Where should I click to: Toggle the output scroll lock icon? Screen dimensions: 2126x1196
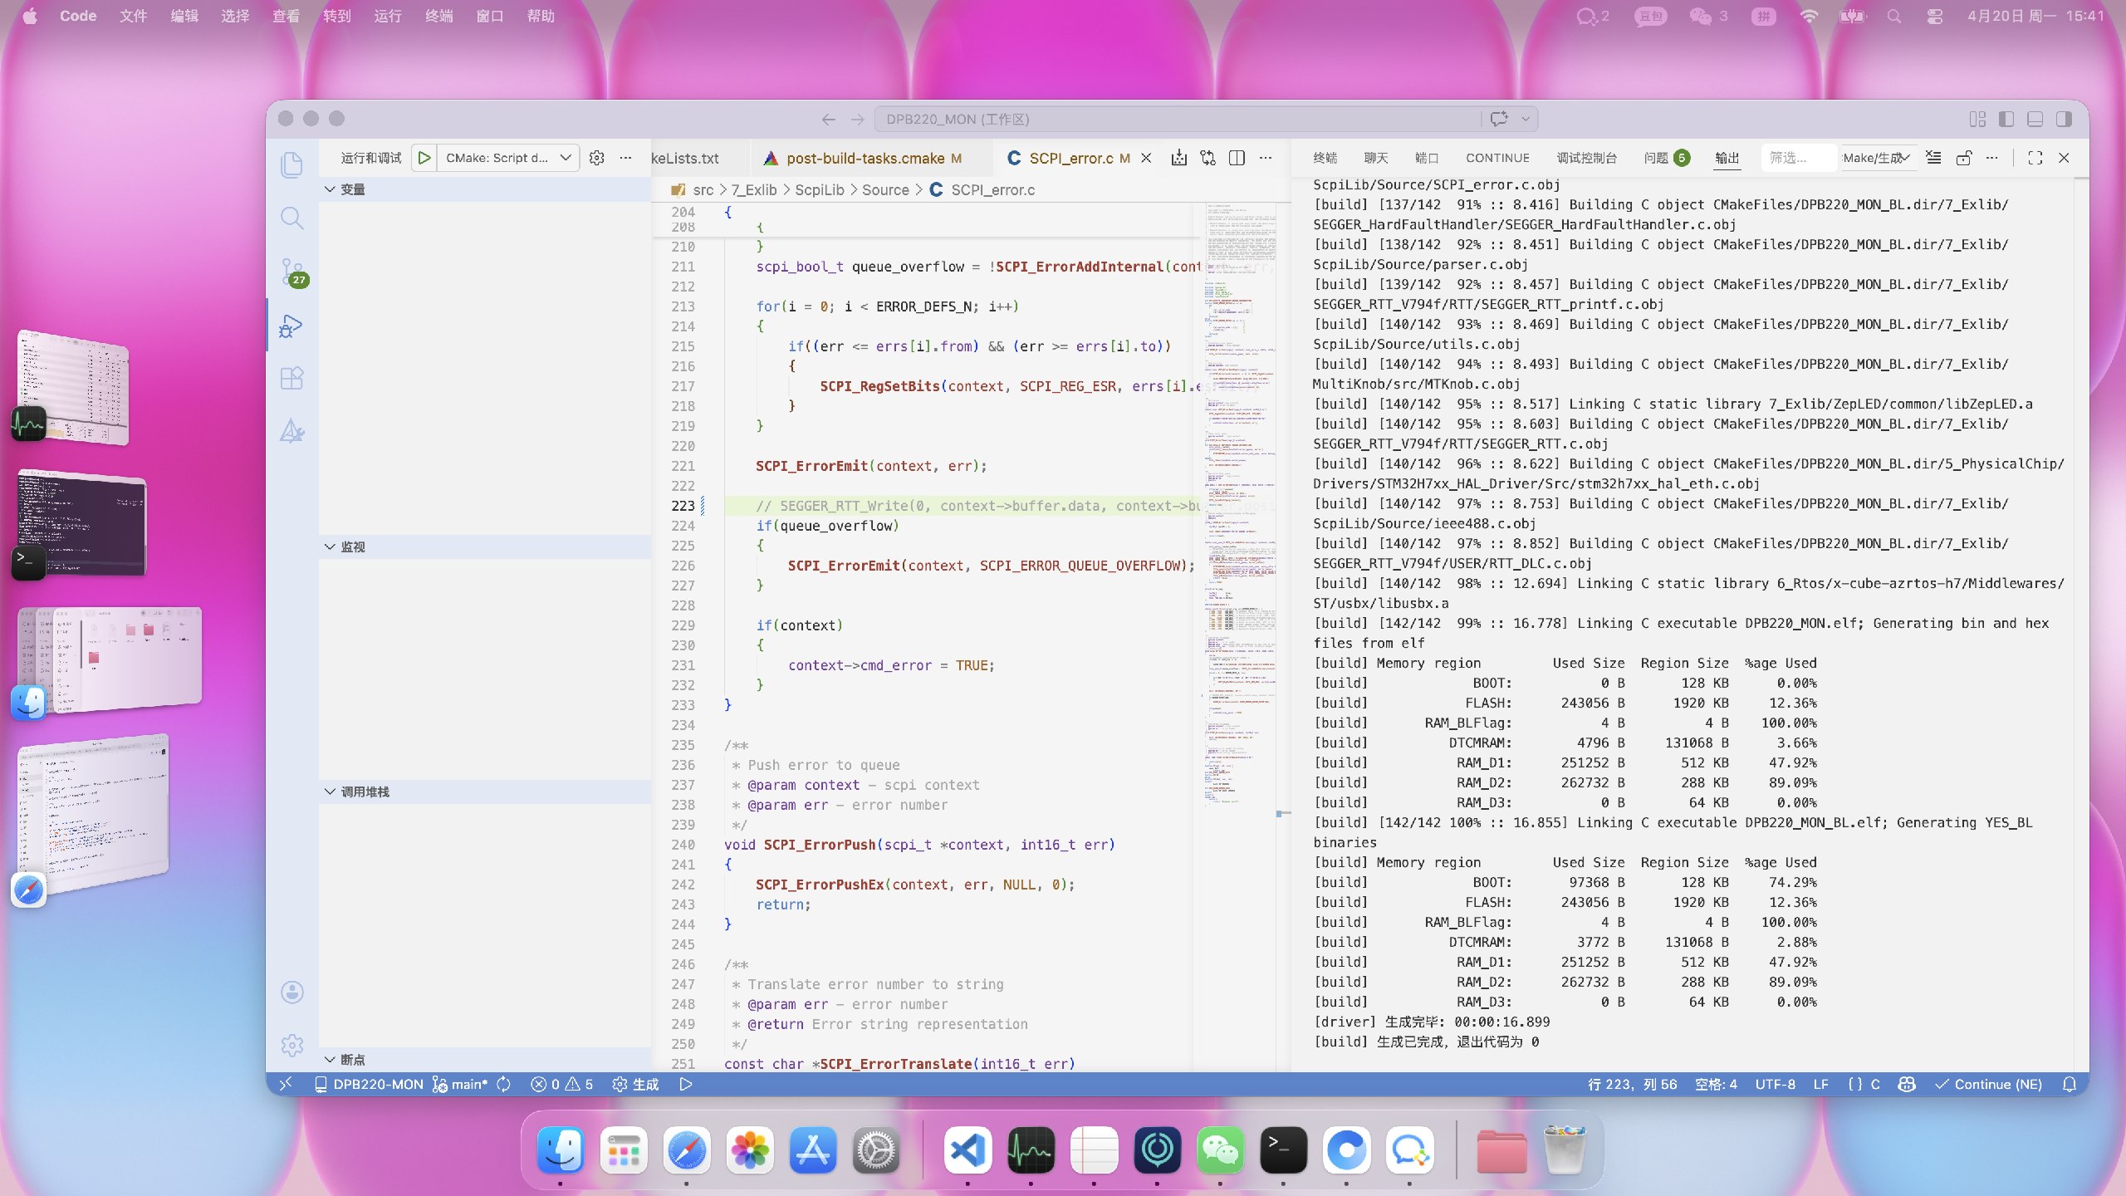tap(1963, 158)
